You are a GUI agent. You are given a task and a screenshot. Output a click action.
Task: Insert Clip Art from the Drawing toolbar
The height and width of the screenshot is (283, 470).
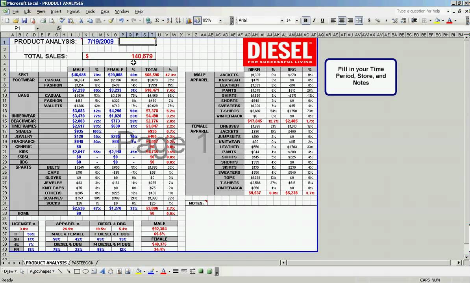click(119, 271)
